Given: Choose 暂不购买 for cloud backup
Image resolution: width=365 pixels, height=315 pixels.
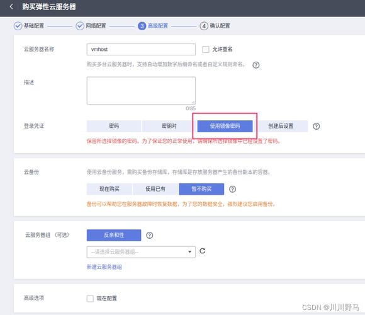Looking at the screenshot, I should click(x=201, y=189).
